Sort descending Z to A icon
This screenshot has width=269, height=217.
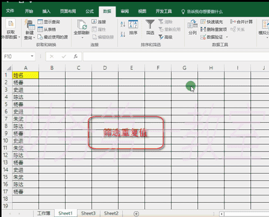click(x=123, y=34)
